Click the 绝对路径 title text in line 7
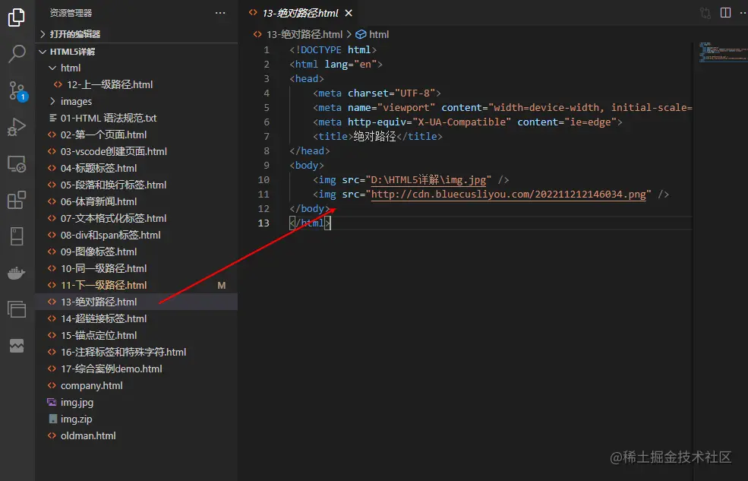Viewport: 748px width, 481px height. [374, 137]
